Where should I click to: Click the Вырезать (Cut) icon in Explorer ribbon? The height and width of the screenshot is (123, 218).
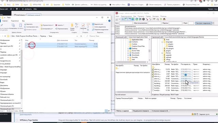tap(25, 24)
